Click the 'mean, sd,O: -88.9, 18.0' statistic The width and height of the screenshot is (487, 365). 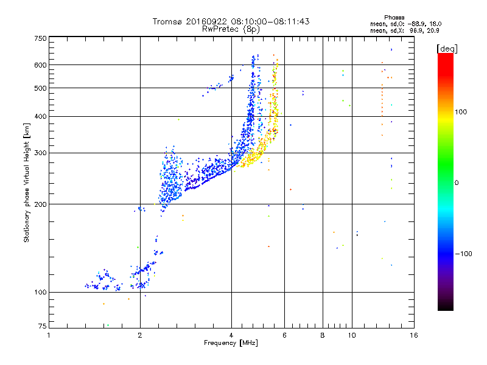coord(405,24)
